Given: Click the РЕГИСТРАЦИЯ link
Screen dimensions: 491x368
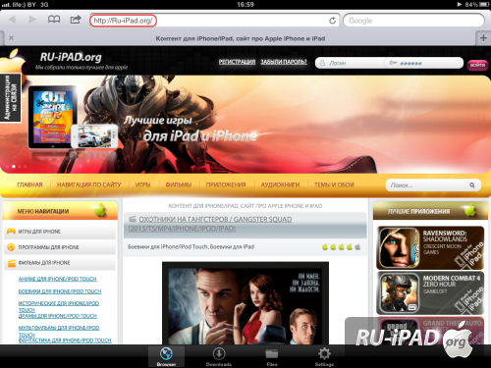Looking at the screenshot, I should tap(237, 62).
